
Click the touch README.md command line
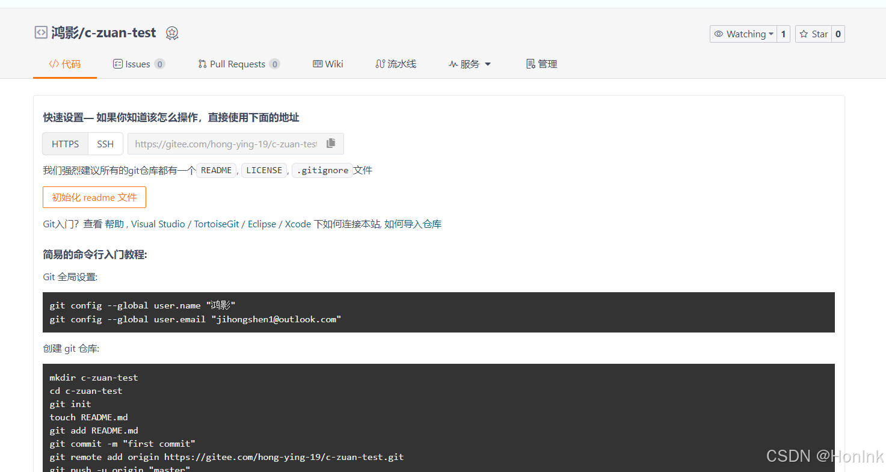pyautogui.click(x=89, y=417)
